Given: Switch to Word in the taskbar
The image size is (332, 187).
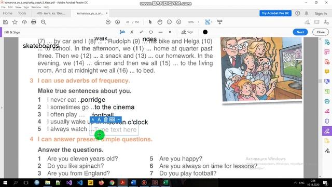Looking at the screenshot, I should (x=133, y=182).
